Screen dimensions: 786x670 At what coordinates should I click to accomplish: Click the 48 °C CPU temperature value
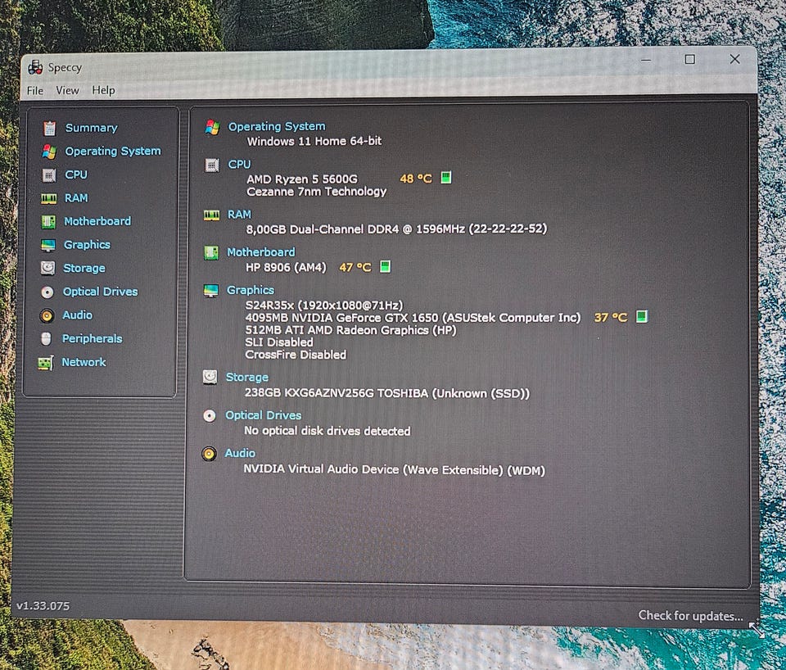[x=416, y=179]
